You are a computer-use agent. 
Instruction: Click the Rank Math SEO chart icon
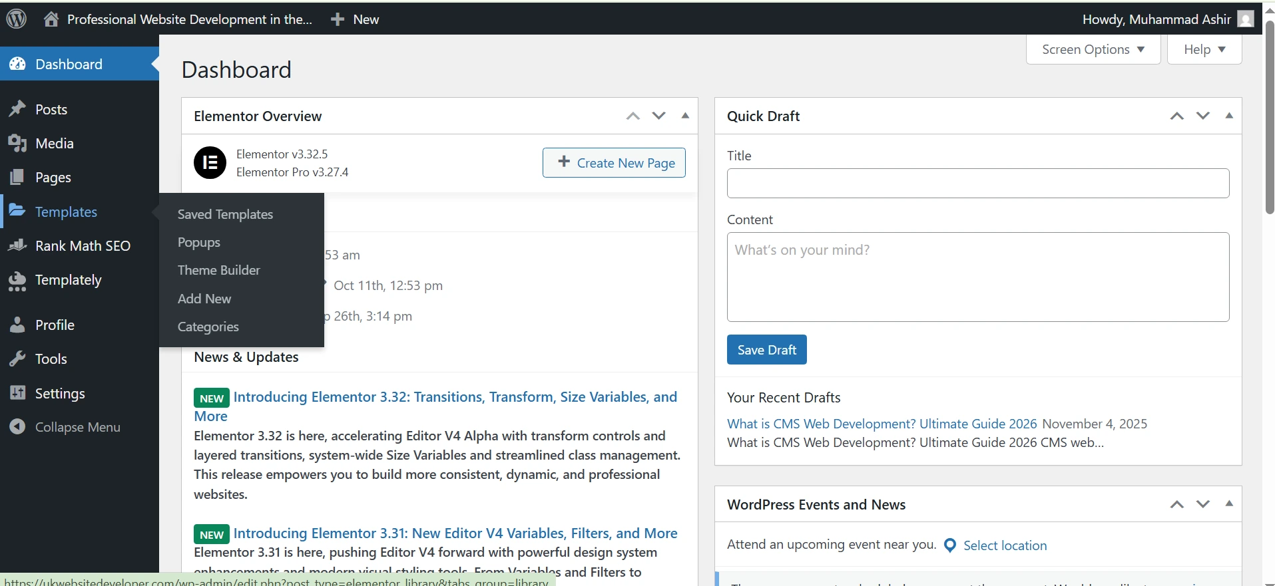[x=17, y=245]
